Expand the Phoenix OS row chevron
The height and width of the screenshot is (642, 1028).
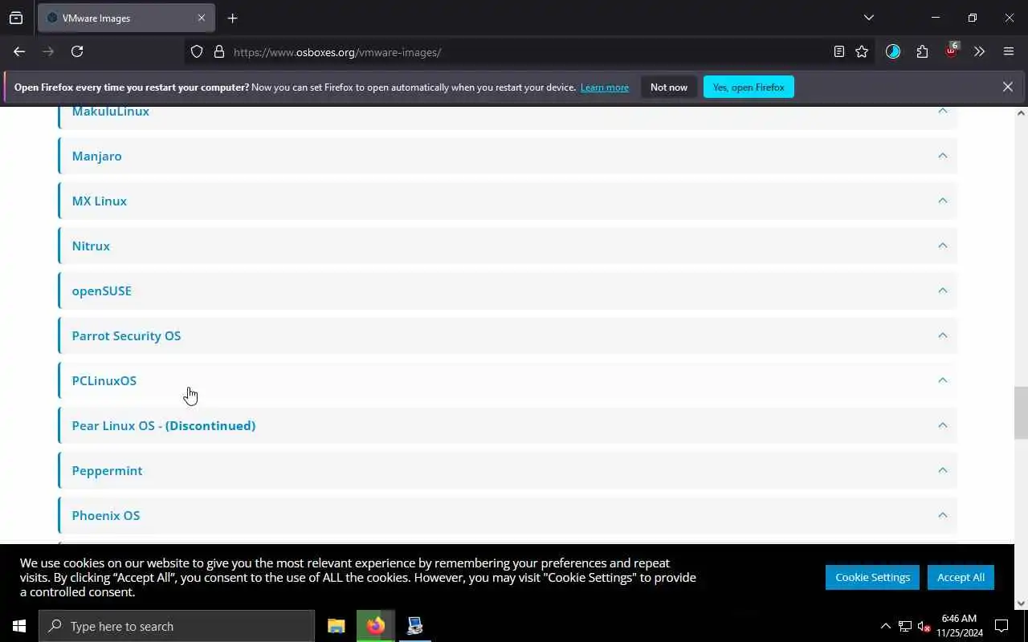coord(943,515)
